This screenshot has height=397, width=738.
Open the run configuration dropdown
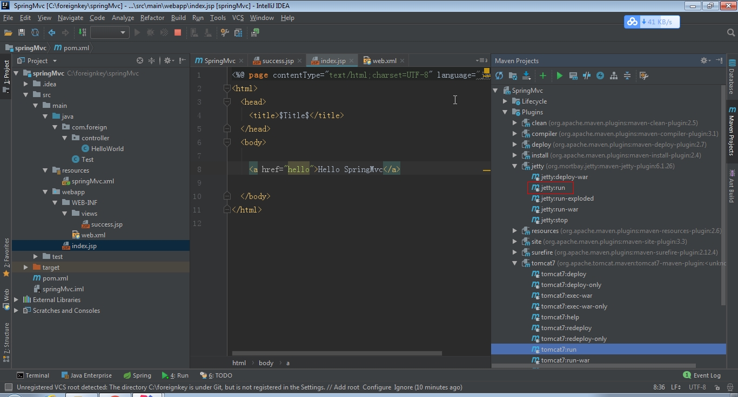[x=110, y=32]
